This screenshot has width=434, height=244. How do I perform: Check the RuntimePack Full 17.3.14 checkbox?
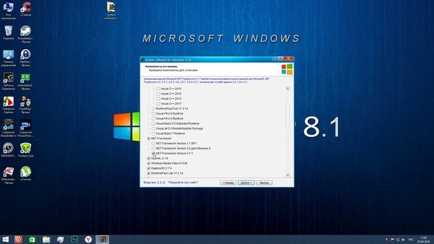coord(153,108)
